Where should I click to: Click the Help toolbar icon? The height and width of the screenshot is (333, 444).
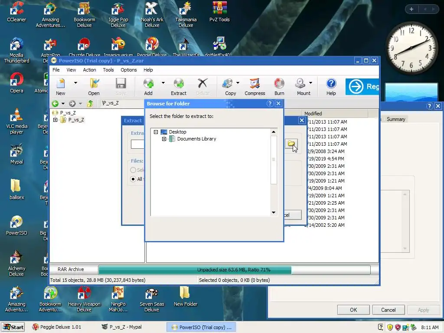(x=331, y=87)
